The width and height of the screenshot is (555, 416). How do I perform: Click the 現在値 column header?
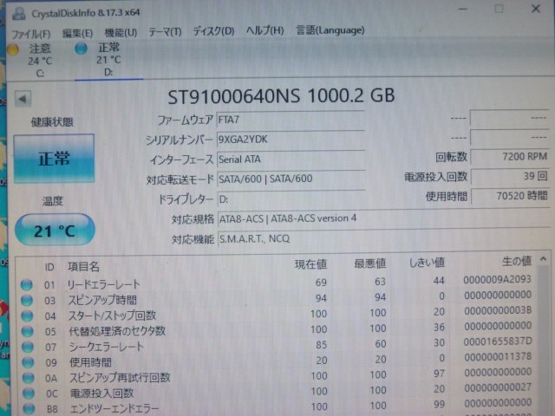[x=310, y=264]
